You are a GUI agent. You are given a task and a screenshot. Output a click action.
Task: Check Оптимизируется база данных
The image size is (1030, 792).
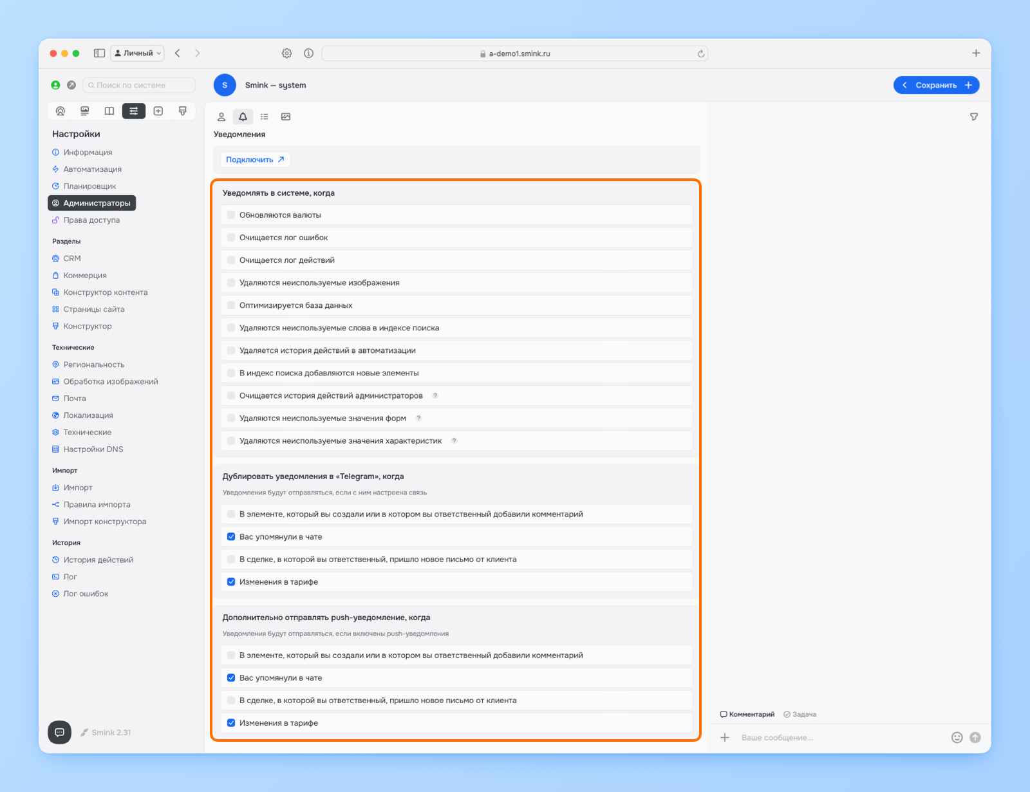pos(231,305)
